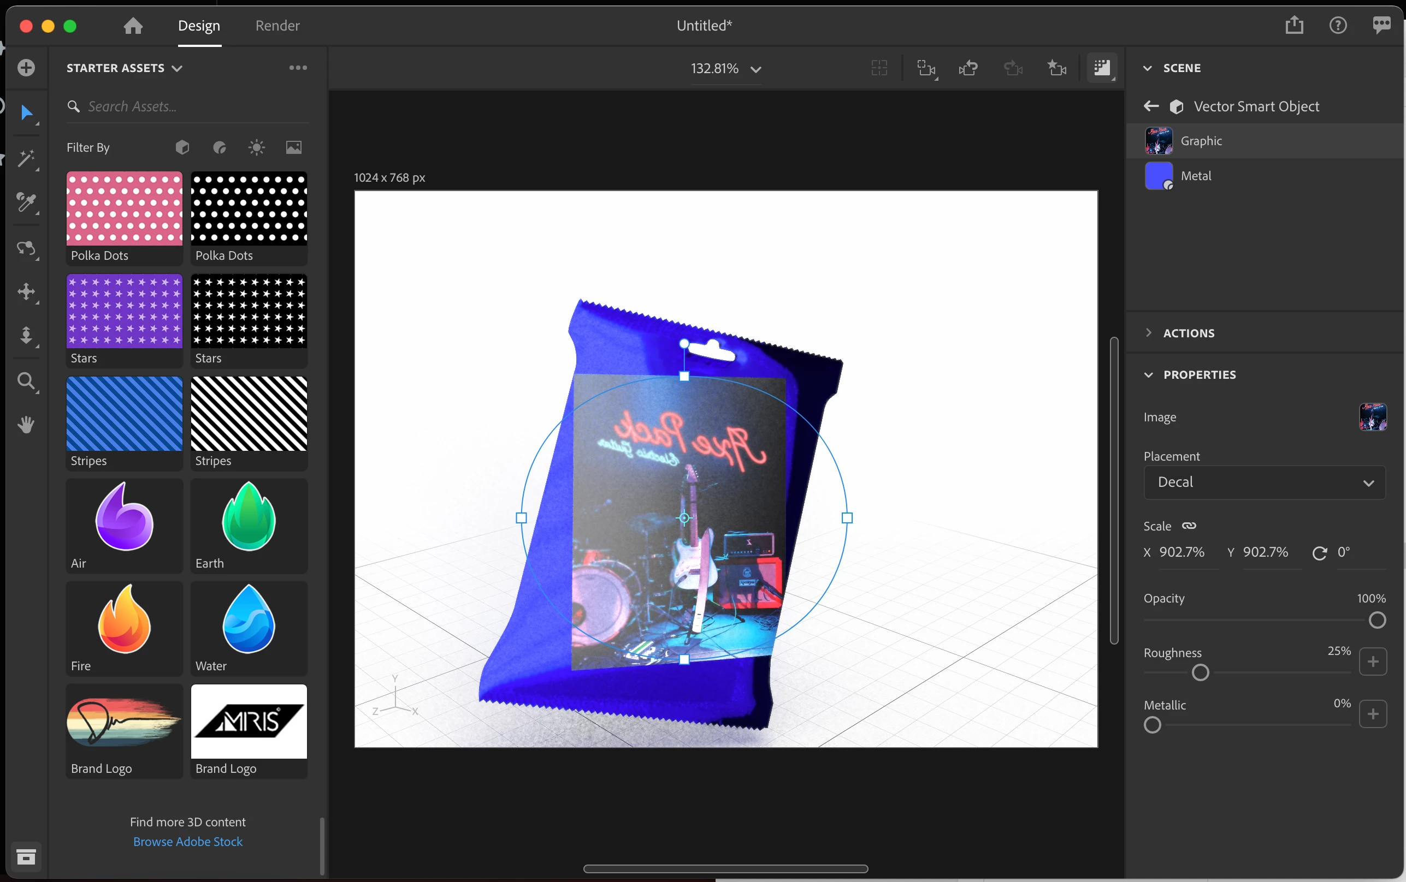Click the Home icon
This screenshot has height=882, width=1406.
(x=133, y=26)
